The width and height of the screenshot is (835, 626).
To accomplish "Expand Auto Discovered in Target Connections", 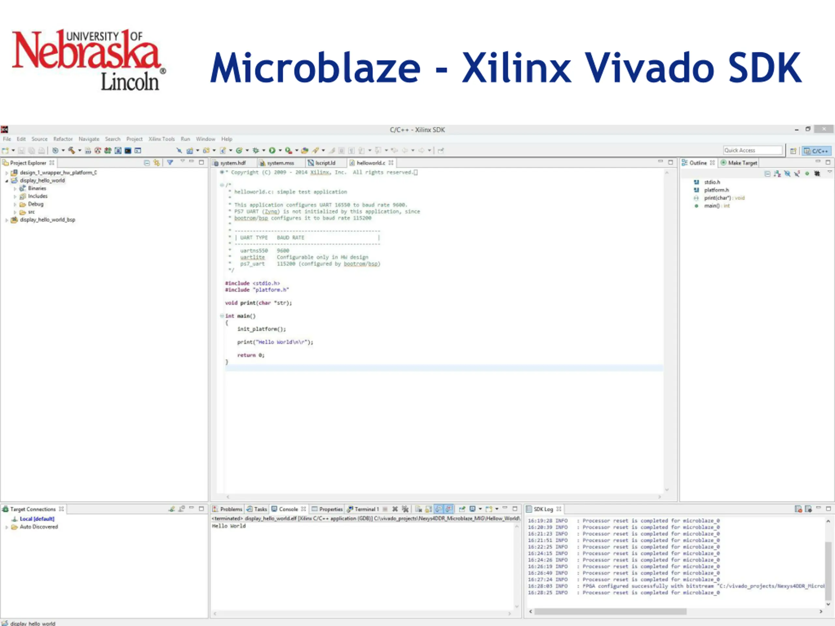I will tap(7, 527).
